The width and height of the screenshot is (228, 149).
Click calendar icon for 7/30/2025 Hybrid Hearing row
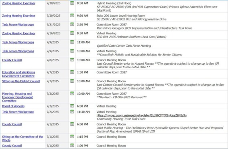[72, 3]
